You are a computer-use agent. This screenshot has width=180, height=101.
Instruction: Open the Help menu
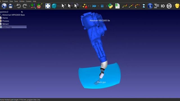34,1
